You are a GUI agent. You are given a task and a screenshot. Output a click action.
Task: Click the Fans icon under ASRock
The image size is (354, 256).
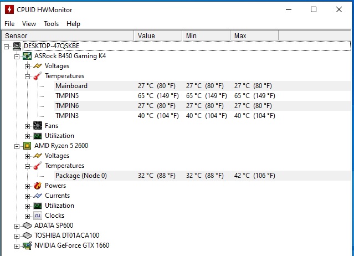[x=38, y=126]
